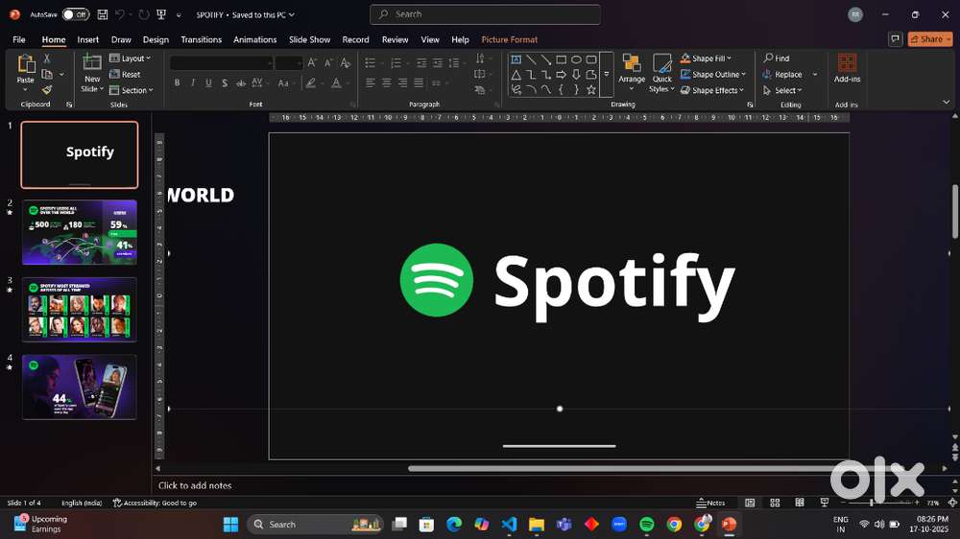Image resolution: width=960 pixels, height=539 pixels.
Task: Select slide 2 thumbnail with world map
Action: click(80, 232)
